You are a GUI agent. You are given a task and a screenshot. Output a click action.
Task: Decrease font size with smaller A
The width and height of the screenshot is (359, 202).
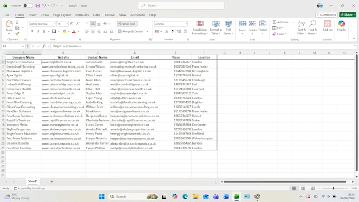tap(78, 24)
